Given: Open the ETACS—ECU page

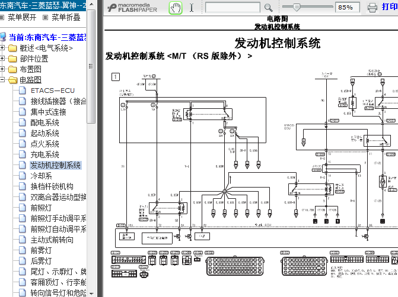Looking at the screenshot, I should click(x=53, y=91).
